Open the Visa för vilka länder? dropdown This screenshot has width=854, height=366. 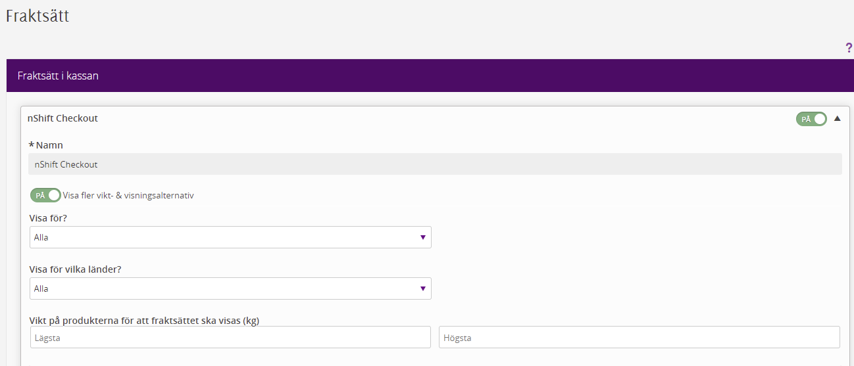click(x=230, y=288)
